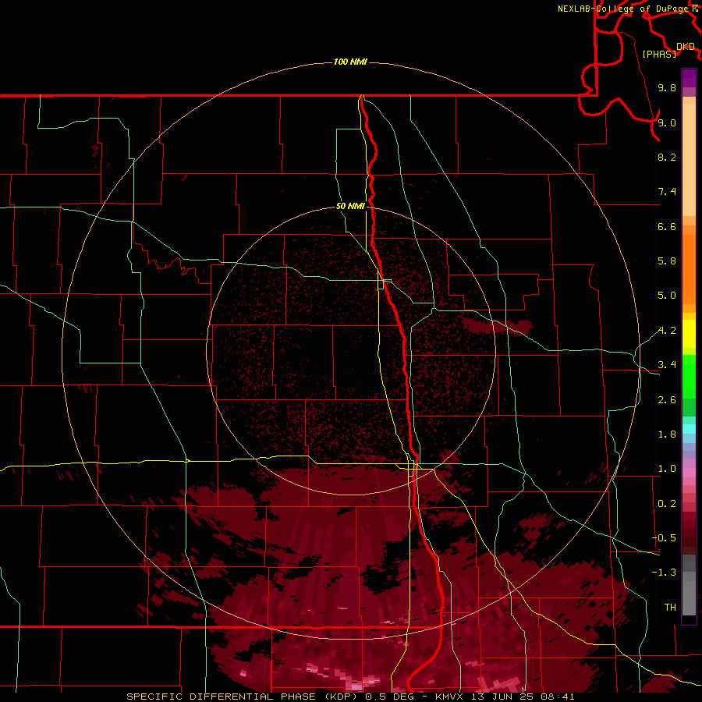Click the -0.5 value on color scale
Viewport: 702px width, 702px height.
(x=664, y=538)
